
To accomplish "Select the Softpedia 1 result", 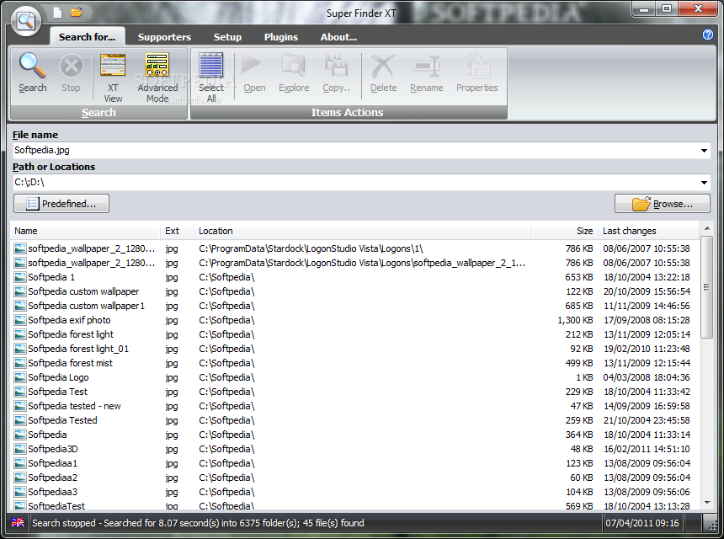I will coord(354,277).
